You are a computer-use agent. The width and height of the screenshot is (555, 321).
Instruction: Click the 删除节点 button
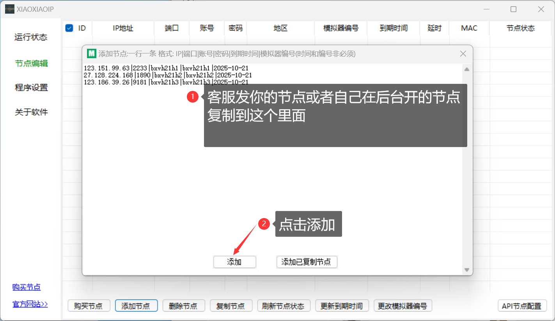183,306
